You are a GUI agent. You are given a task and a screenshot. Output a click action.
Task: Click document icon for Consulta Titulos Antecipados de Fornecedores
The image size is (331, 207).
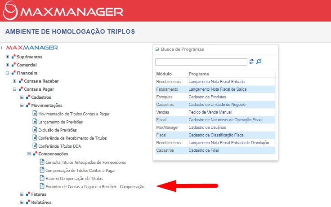42,162
